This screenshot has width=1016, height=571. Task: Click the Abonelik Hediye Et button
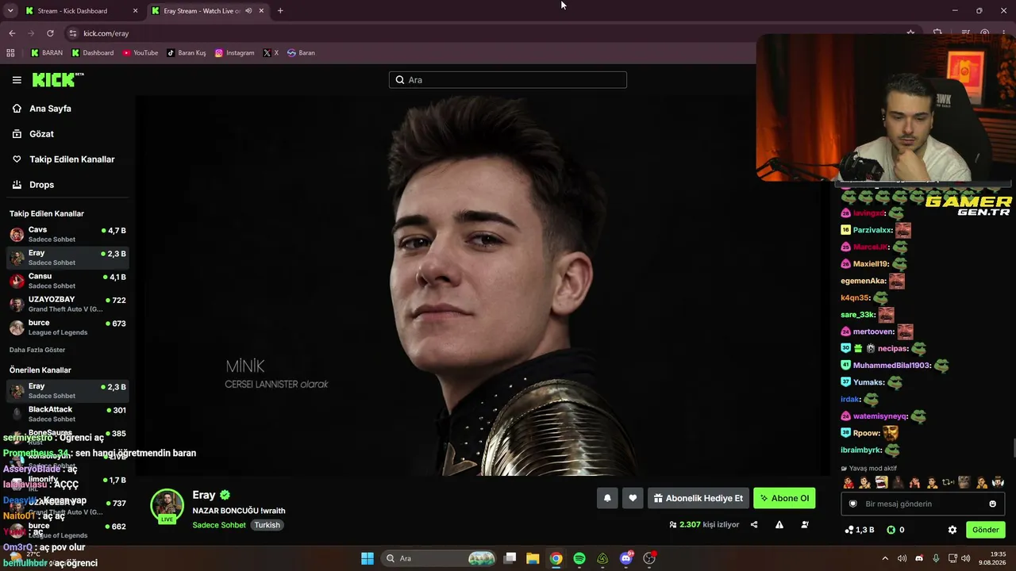697,498
